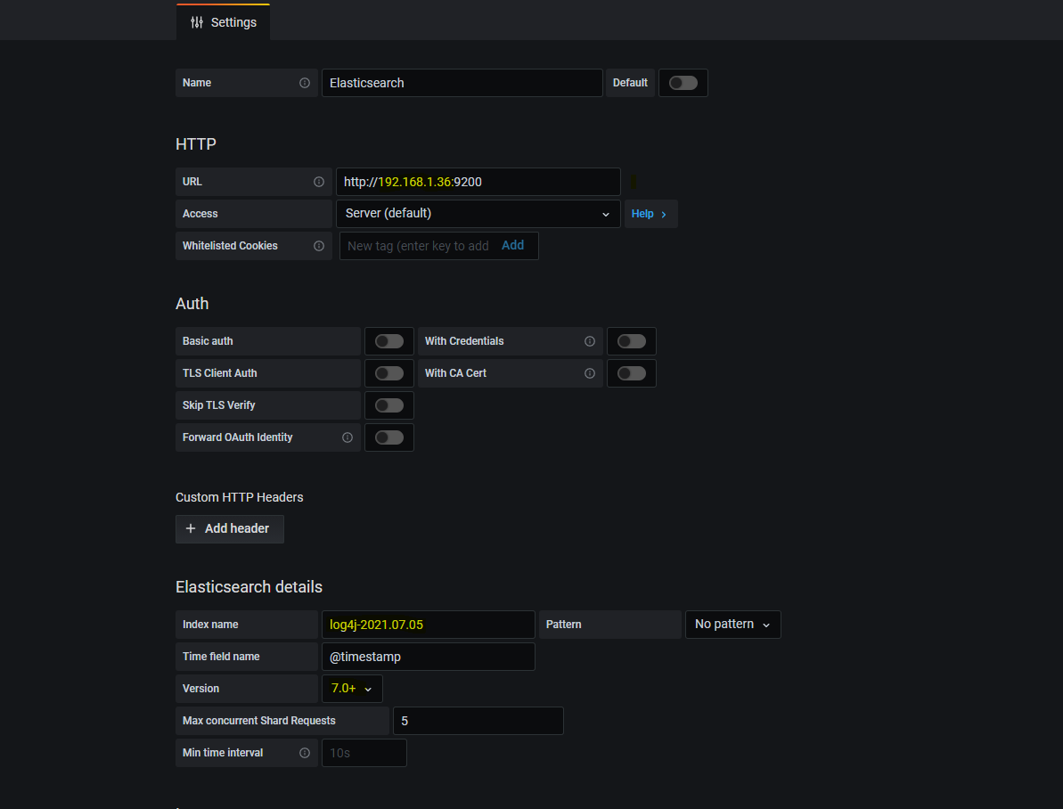Click the Min time interval info icon

point(305,753)
